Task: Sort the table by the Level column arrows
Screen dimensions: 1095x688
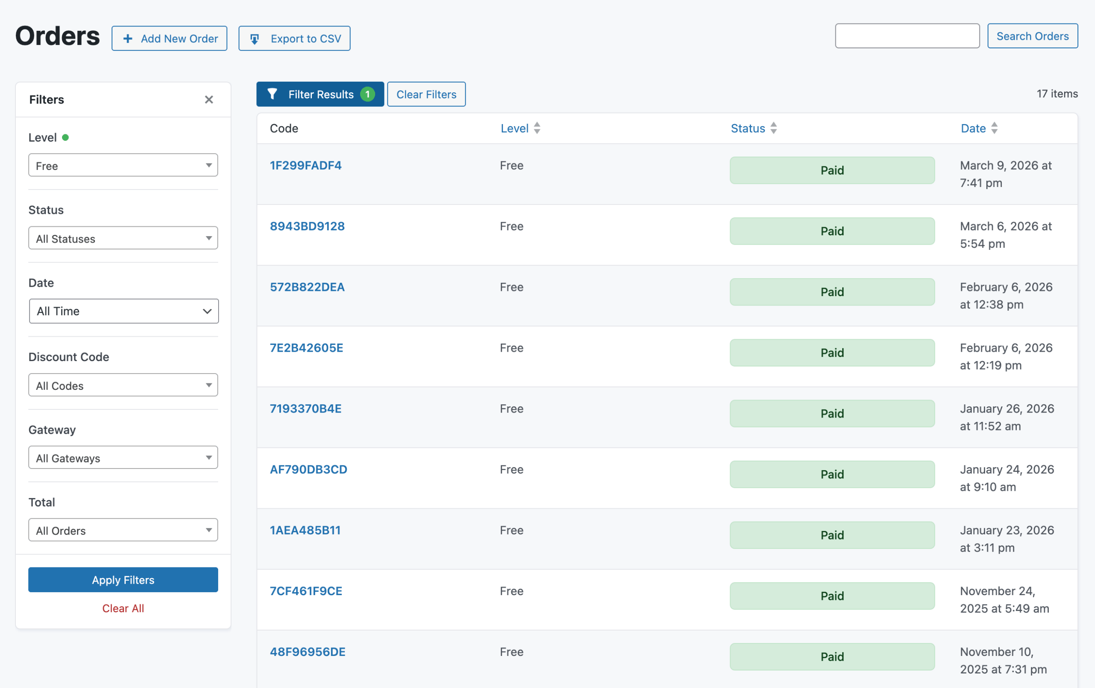Action: [537, 128]
